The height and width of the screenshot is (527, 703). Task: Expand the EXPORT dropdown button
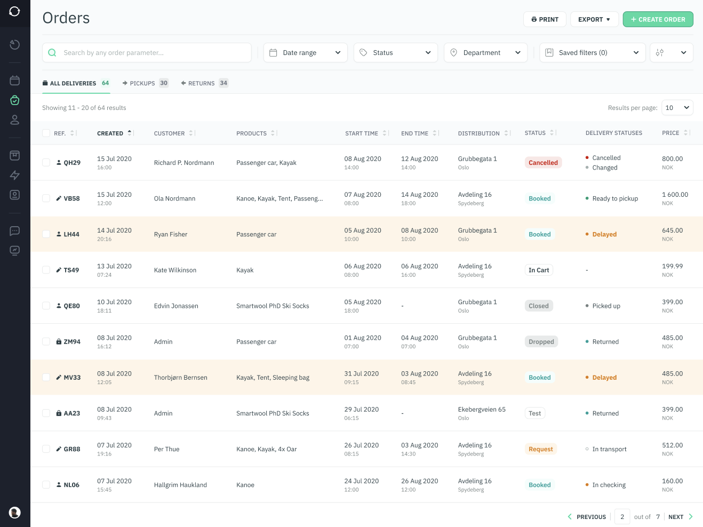(594, 19)
